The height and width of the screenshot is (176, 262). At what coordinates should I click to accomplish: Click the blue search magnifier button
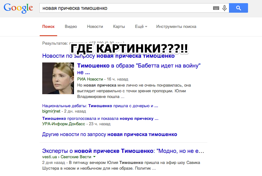pos(238,8)
